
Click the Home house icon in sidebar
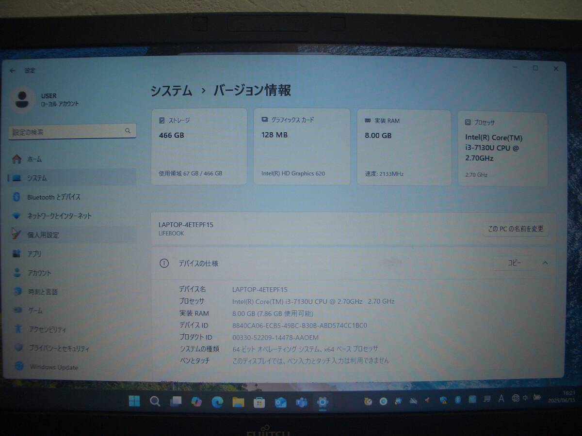point(17,159)
